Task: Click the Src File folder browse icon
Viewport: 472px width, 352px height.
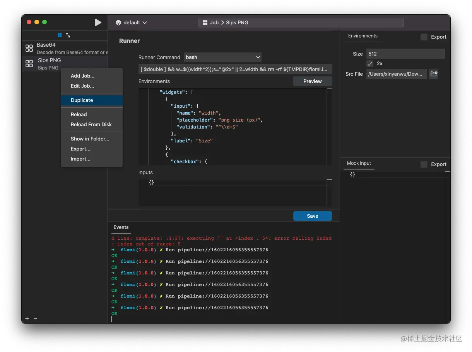Action: click(434, 74)
